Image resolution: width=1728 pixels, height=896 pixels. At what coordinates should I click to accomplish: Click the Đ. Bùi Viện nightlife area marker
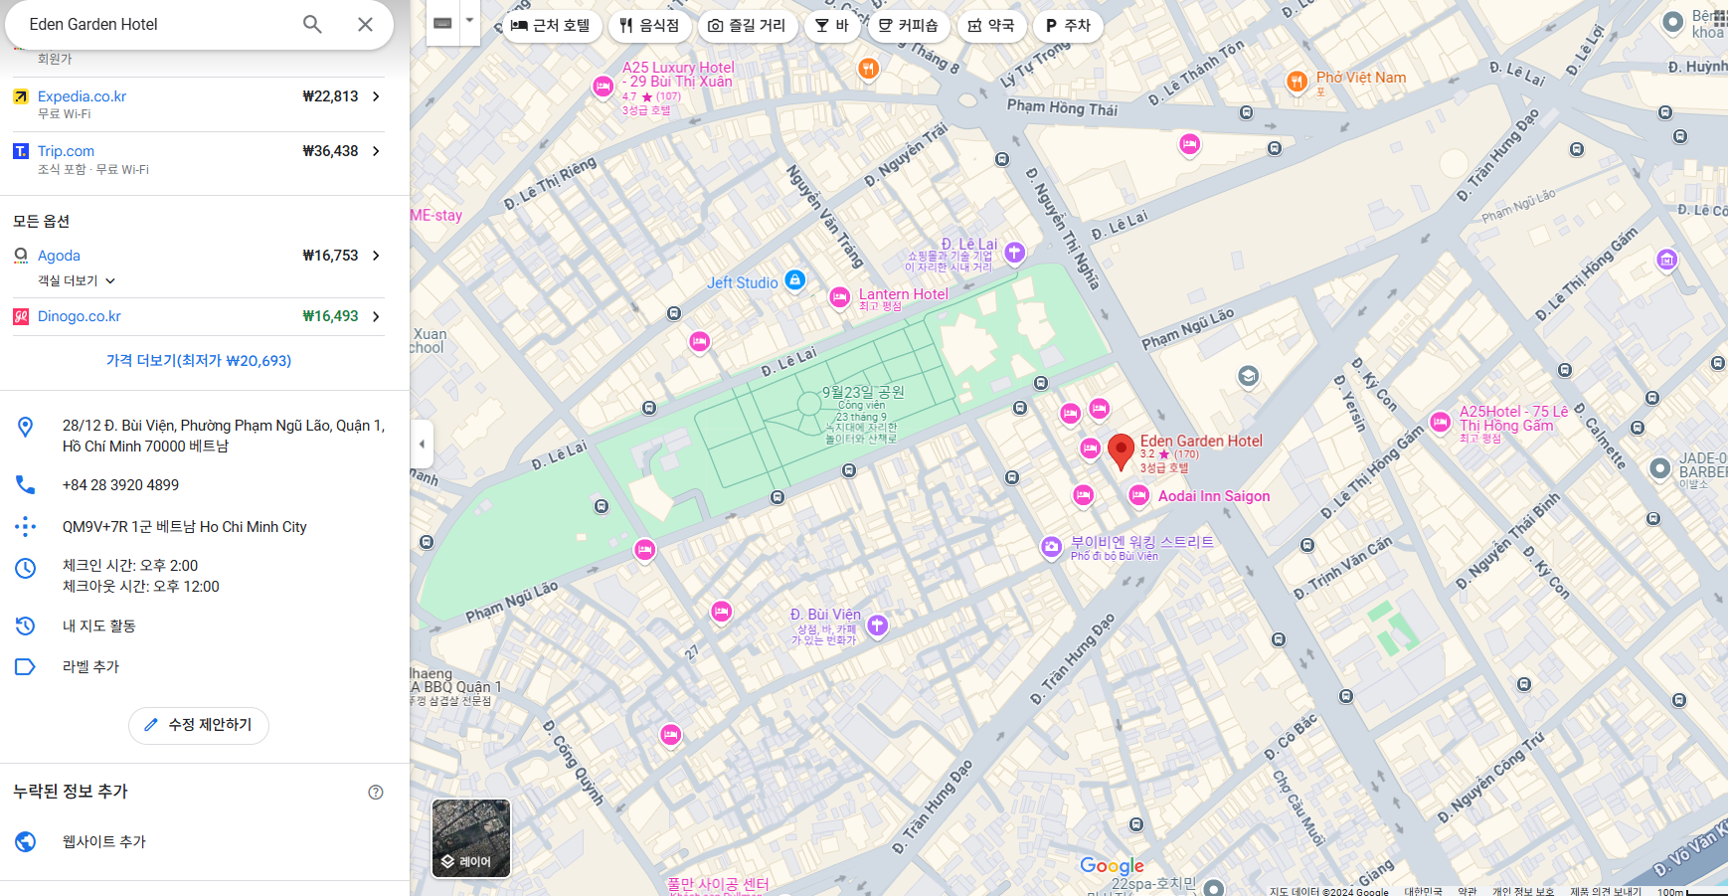point(877,626)
